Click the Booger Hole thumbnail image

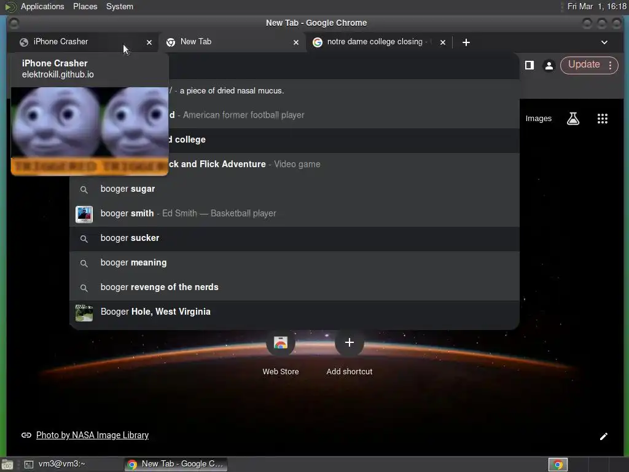[84, 312]
